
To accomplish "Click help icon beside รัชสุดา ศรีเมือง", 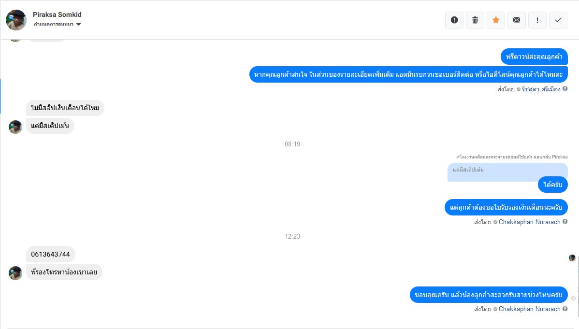I will click(x=565, y=88).
